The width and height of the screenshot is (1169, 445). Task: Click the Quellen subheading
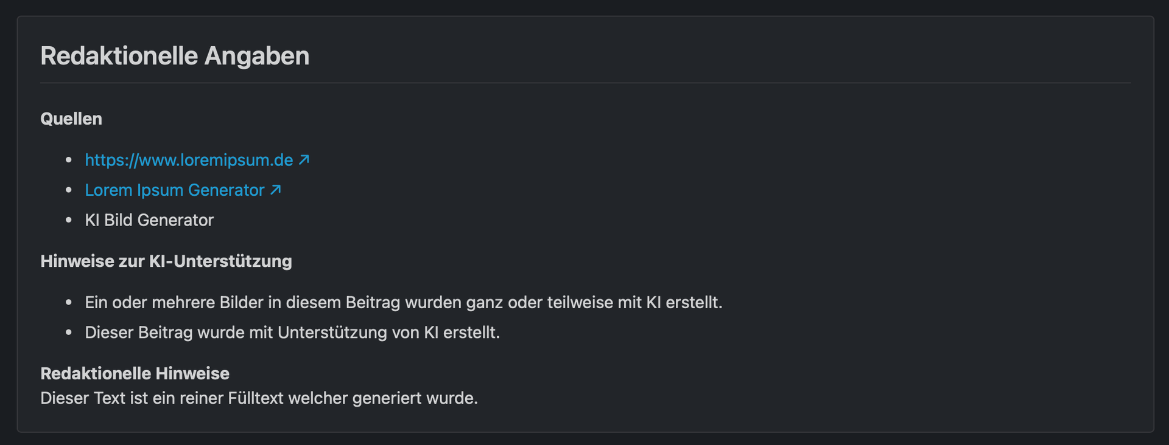71,119
